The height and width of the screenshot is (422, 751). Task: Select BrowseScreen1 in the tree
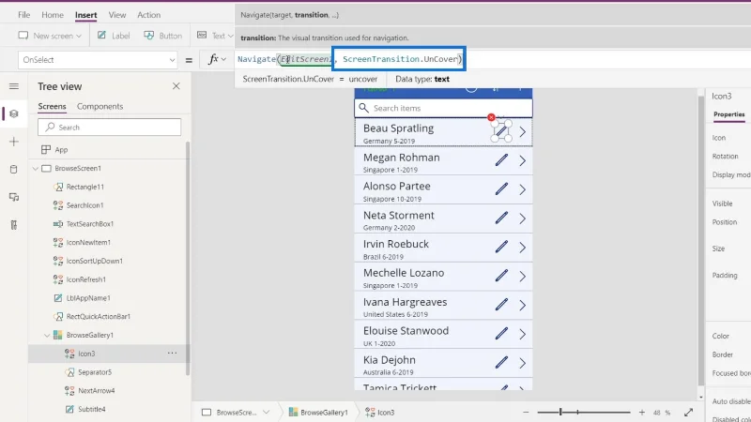pos(78,169)
